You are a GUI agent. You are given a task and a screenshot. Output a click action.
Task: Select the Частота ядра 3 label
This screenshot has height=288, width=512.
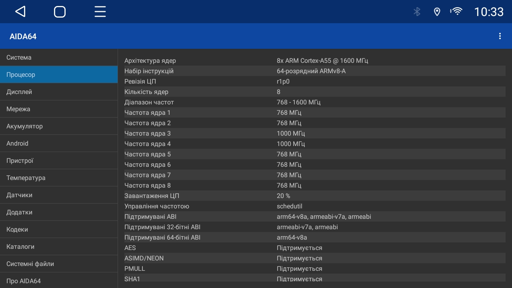click(148, 134)
